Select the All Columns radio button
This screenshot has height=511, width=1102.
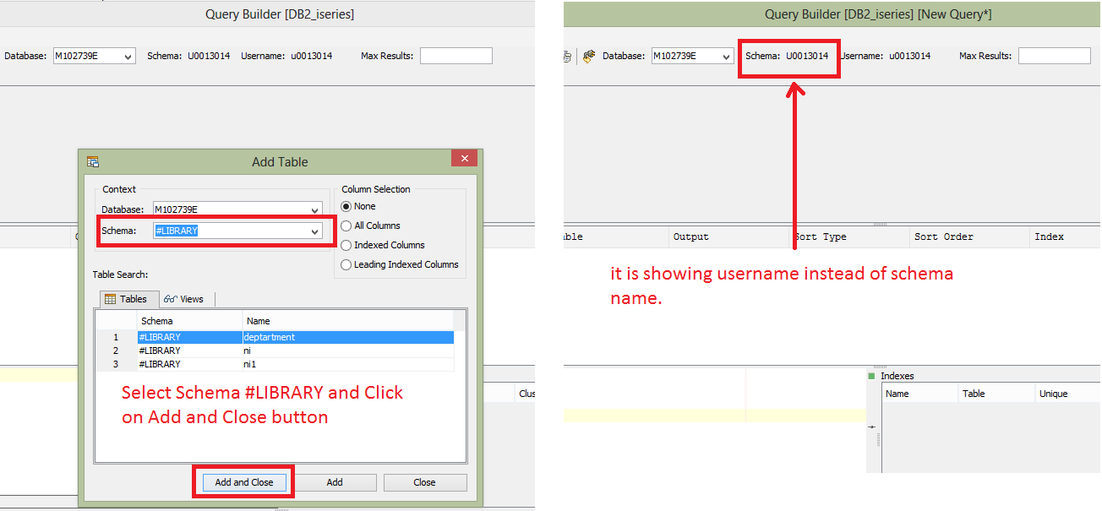point(346,226)
